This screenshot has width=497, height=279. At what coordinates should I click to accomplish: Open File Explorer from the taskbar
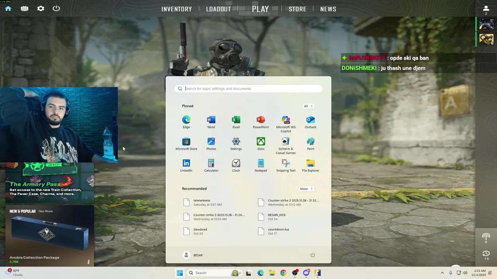pyautogui.click(x=272, y=273)
